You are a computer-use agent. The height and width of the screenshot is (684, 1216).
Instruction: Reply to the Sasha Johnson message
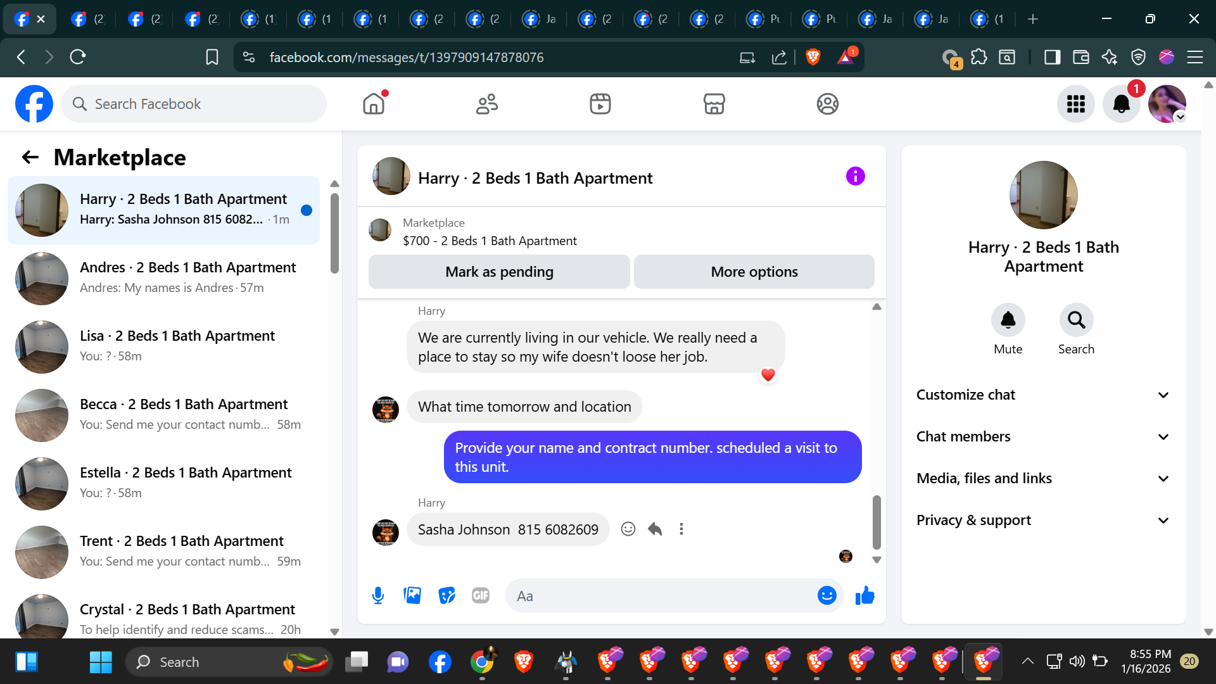point(655,529)
